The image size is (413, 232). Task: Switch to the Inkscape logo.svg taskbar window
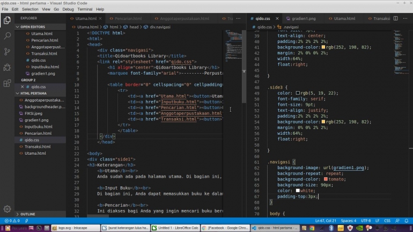click(x=76, y=228)
